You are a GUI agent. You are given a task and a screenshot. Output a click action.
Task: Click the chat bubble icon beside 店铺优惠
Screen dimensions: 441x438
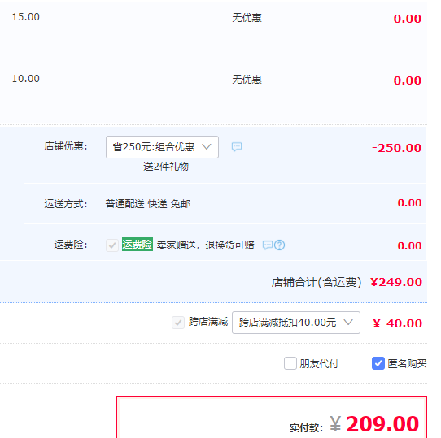[x=237, y=146]
